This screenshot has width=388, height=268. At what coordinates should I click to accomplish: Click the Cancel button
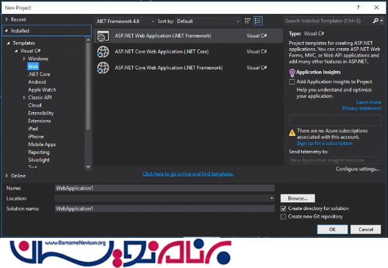[x=366, y=229]
